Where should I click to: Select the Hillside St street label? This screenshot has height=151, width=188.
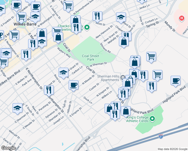[69, 107]
